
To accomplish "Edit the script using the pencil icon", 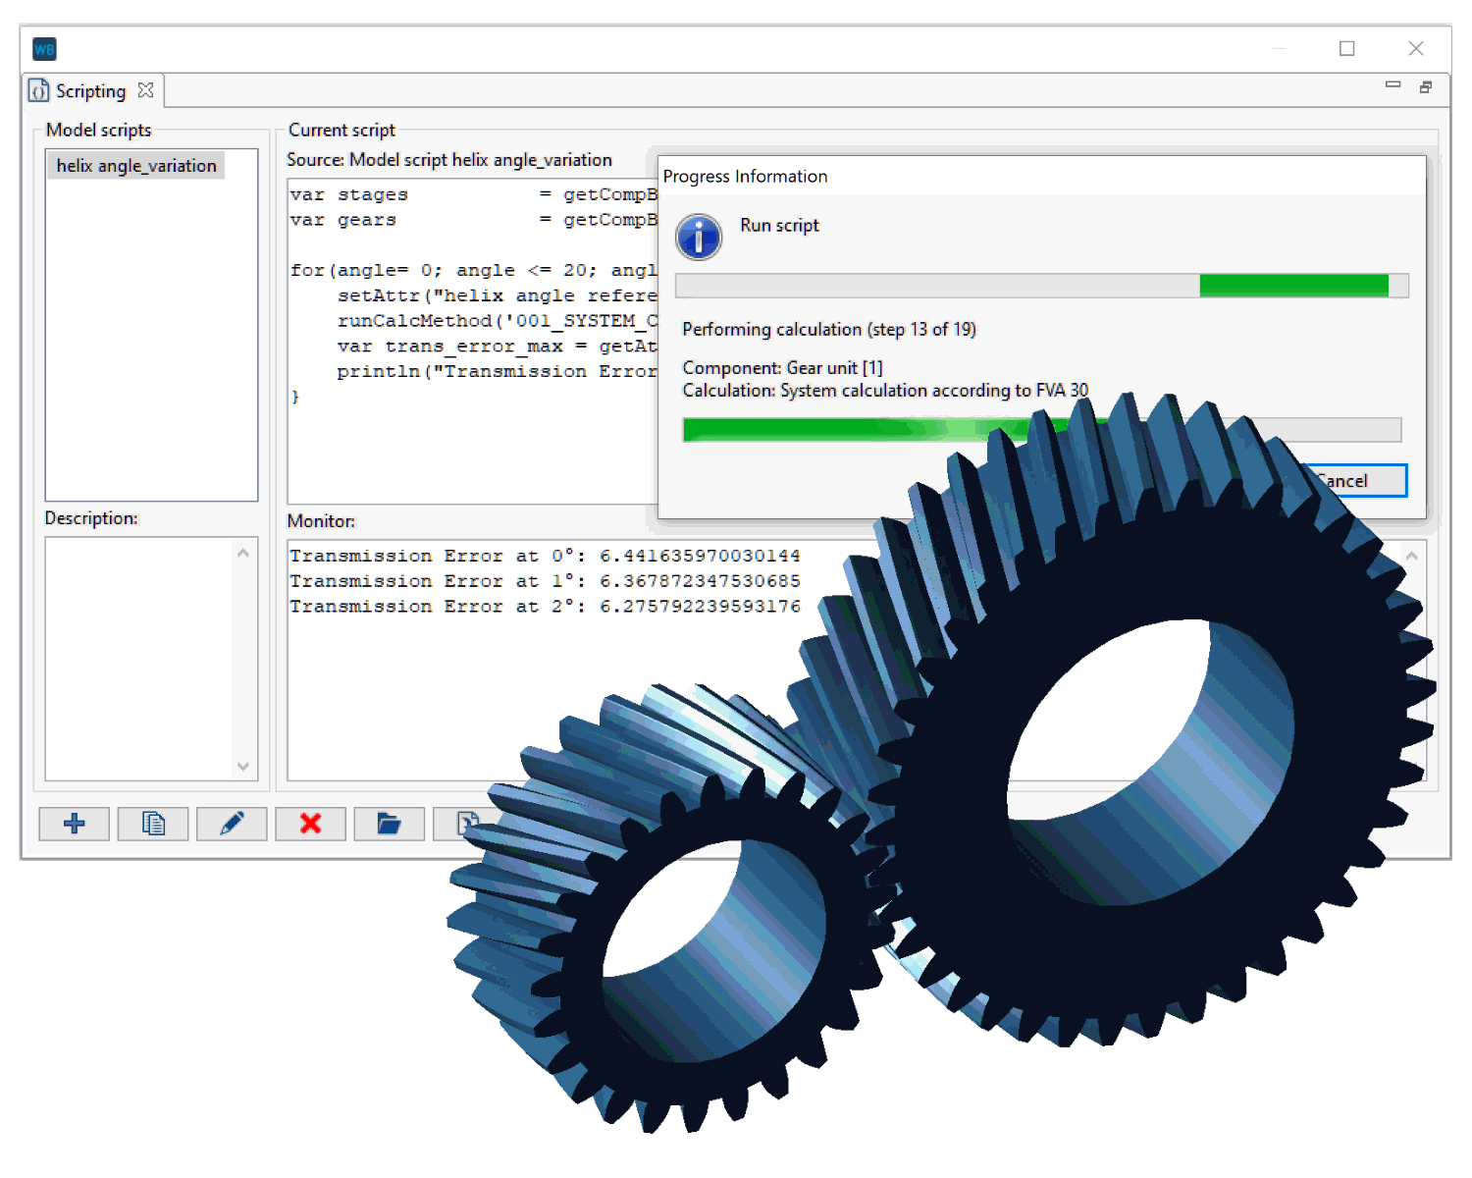I will 232,824.
